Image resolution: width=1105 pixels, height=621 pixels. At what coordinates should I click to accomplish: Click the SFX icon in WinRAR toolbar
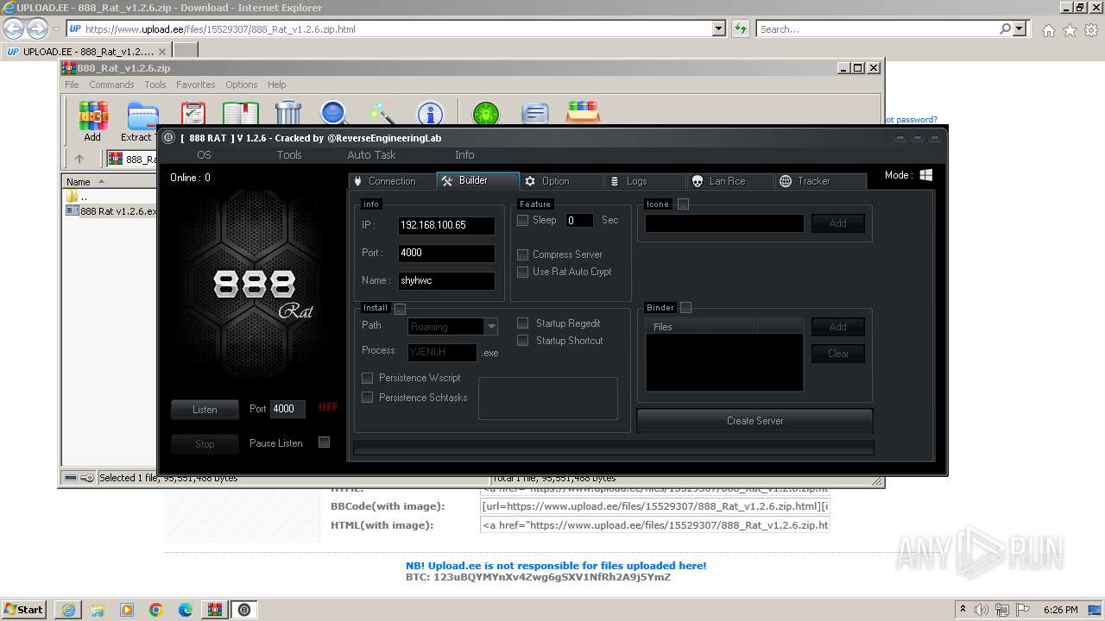(x=584, y=113)
